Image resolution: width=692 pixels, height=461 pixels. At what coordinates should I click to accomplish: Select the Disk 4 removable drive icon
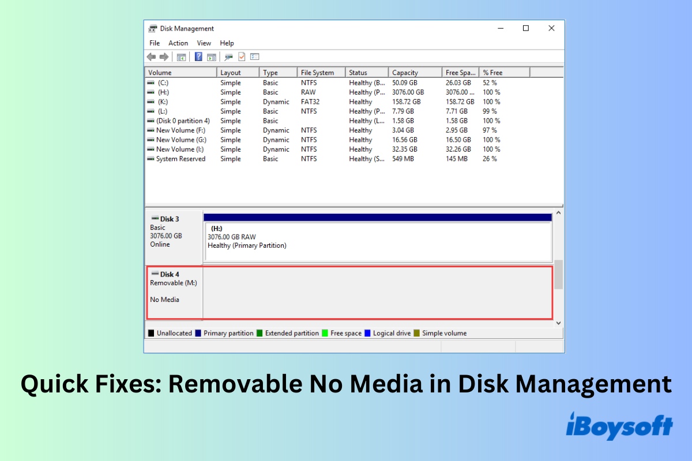[154, 274]
